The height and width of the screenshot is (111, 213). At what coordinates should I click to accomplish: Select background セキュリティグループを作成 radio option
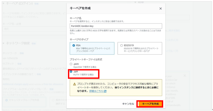click(x=6, y=100)
